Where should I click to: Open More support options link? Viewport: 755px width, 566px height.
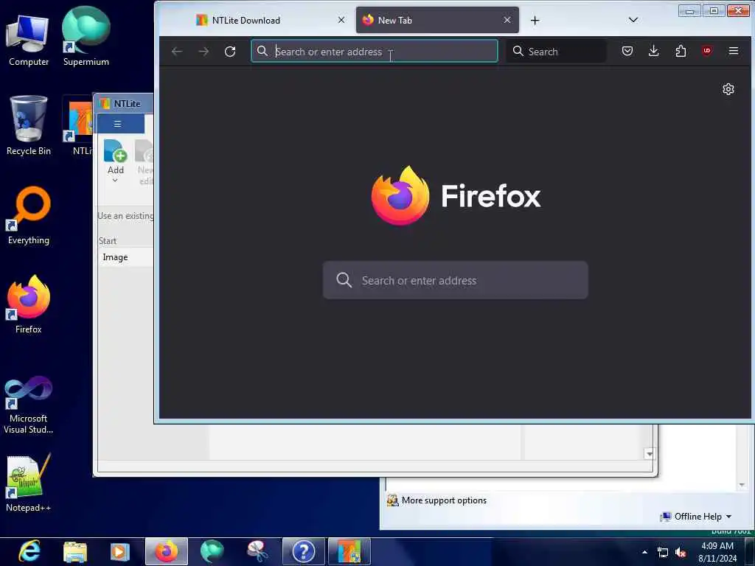(443, 500)
